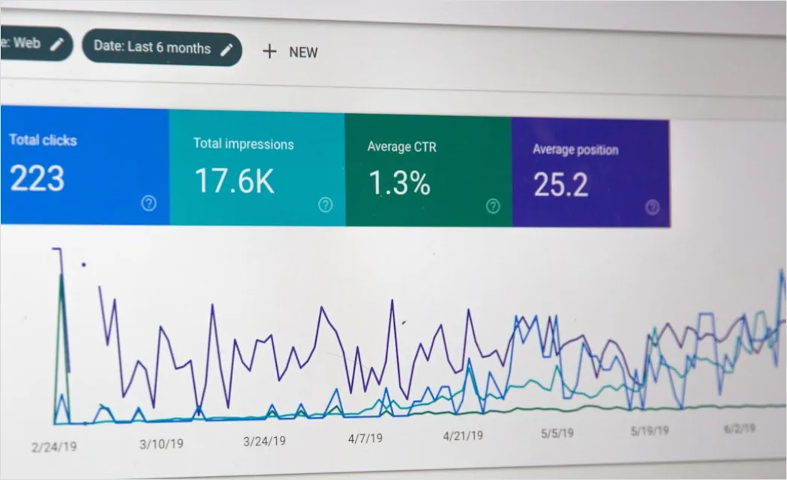Screen dimensions: 787x480
Task: Click the 223 total clicks value
Action: click(37, 178)
